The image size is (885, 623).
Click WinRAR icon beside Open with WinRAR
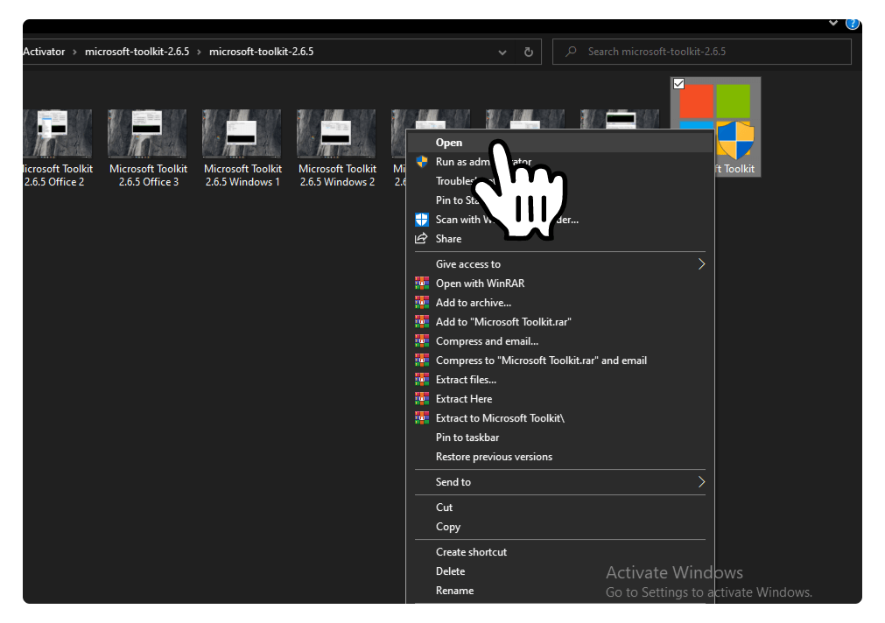pyautogui.click(x=422, y=283)
